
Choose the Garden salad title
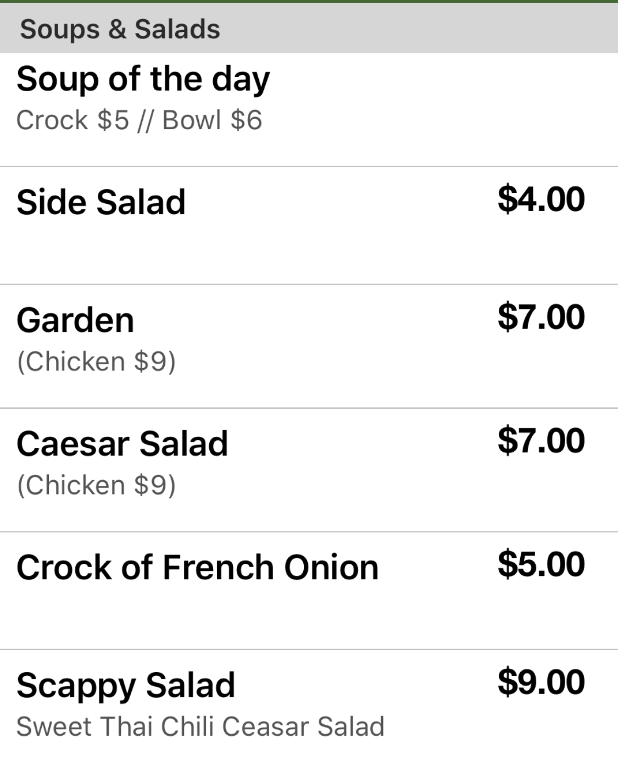(75, 320)
